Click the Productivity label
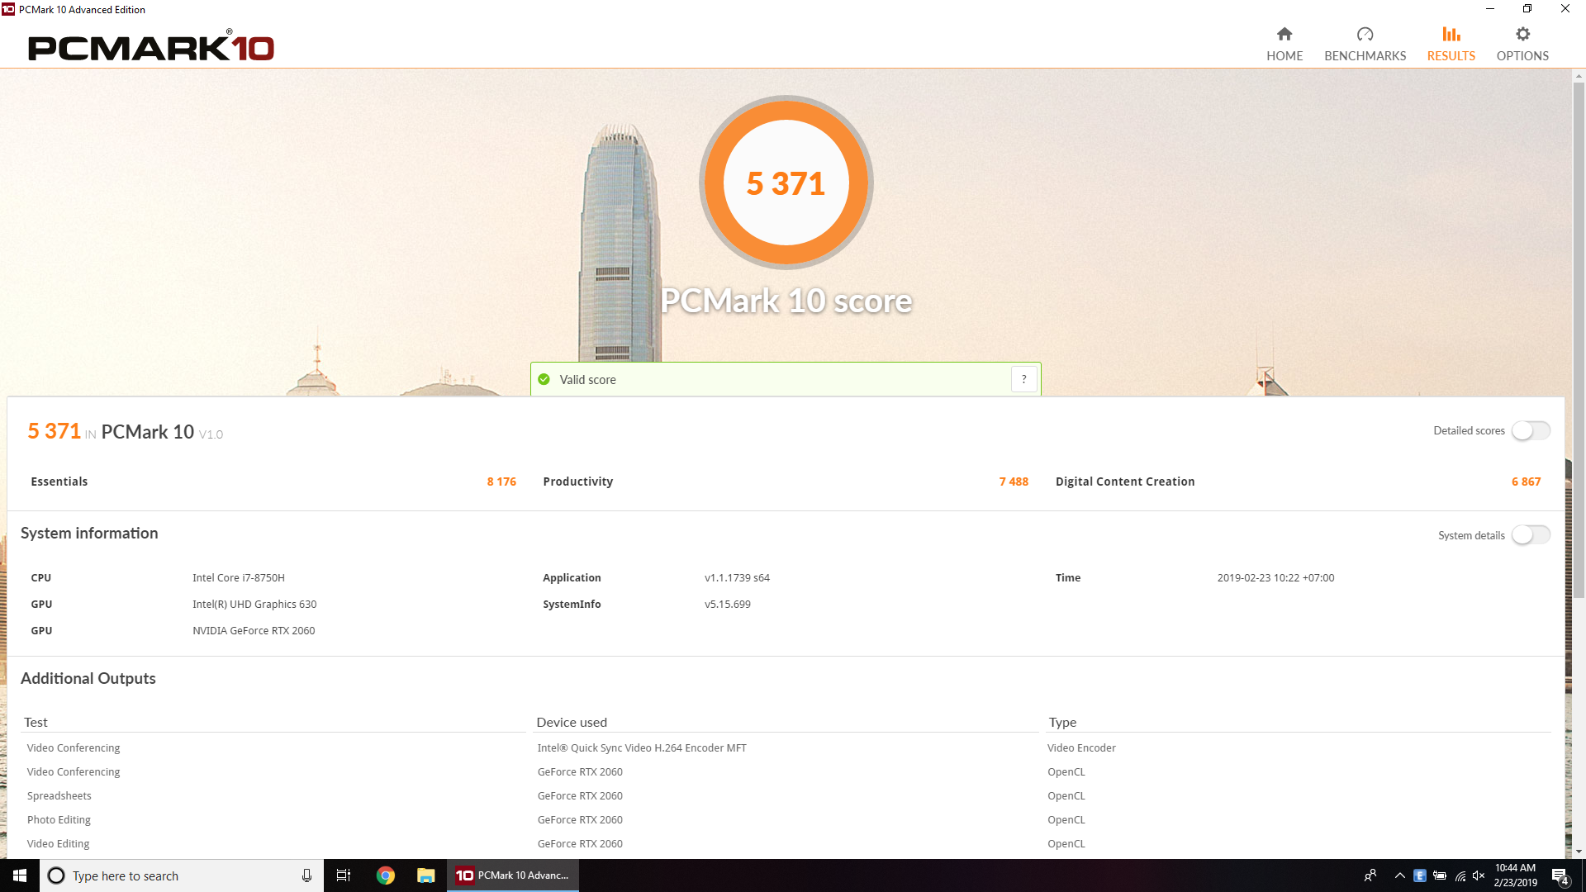Screen dimensions: 1586x892 577,482
